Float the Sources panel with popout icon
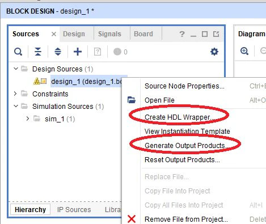The height and width of the screenshot is (224, 266). pos(216,34)
